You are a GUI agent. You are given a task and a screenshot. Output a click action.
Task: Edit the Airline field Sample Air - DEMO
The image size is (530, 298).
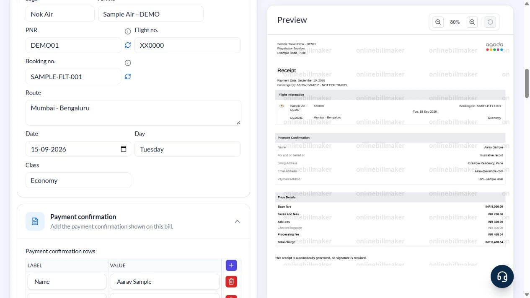pyautogui.click(x=151, y=14)
